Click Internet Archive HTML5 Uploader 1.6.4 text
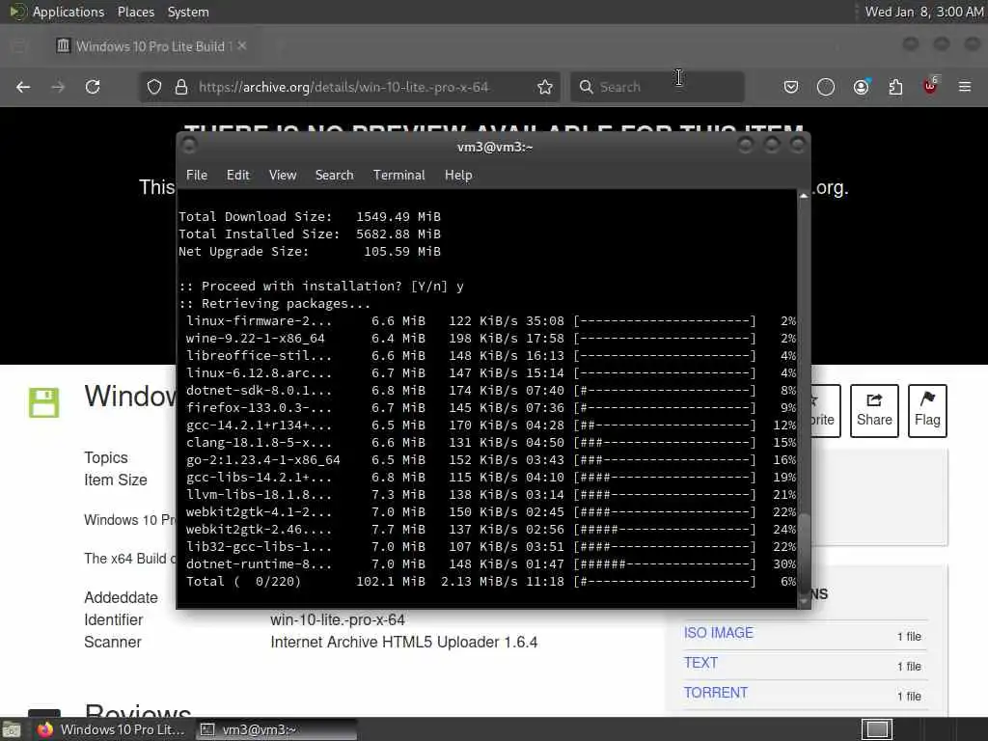The width and height of the screenshot is (988, 741). point(404,642)
